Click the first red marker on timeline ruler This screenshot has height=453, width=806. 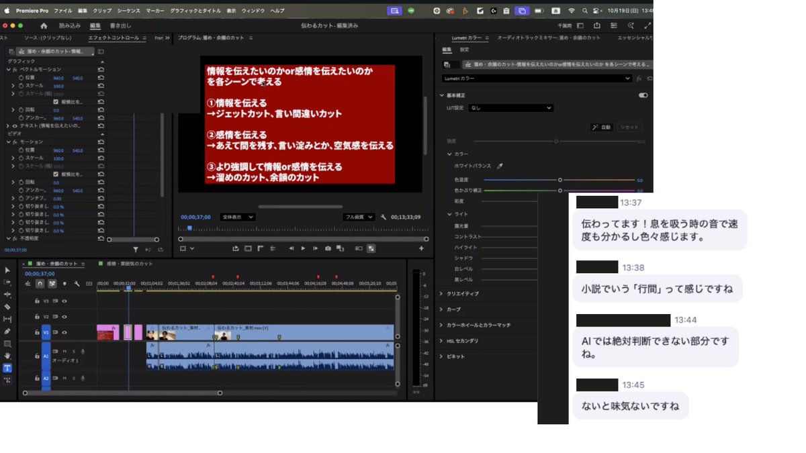213,276
